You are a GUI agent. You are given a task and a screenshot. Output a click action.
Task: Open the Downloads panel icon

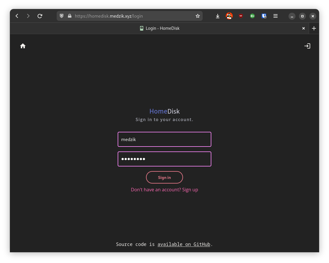tap(218, 16)
